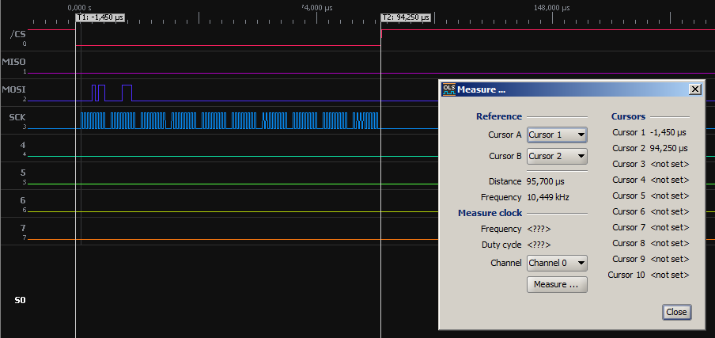Select the SCK channel label
Image resolution: width=715 pixels, height=338 pixels.
17,117
